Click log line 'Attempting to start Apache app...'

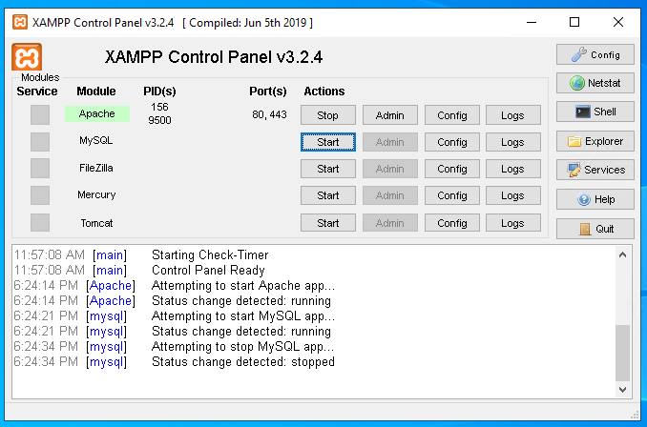click(x=243, y=285)
